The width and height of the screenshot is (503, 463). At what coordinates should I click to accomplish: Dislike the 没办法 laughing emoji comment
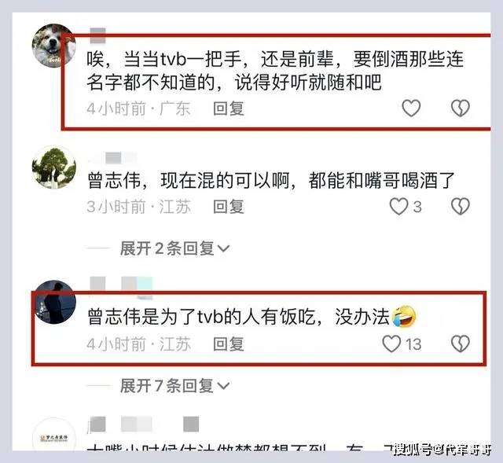(x=461, y=344)
